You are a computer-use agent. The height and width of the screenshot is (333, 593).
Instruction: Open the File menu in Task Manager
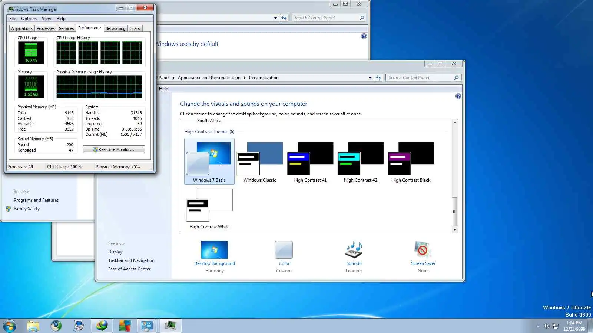pos(13,18)
